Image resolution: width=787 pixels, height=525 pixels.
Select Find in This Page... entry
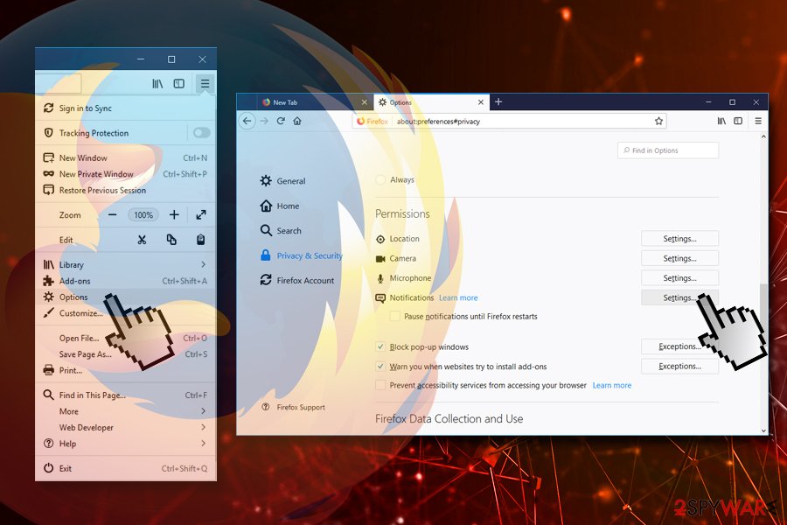coord(126,395)
